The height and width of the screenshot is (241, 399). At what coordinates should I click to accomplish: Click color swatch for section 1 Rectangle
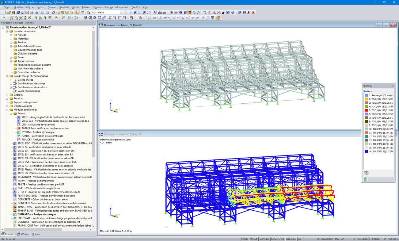click(x=366, y=95)
